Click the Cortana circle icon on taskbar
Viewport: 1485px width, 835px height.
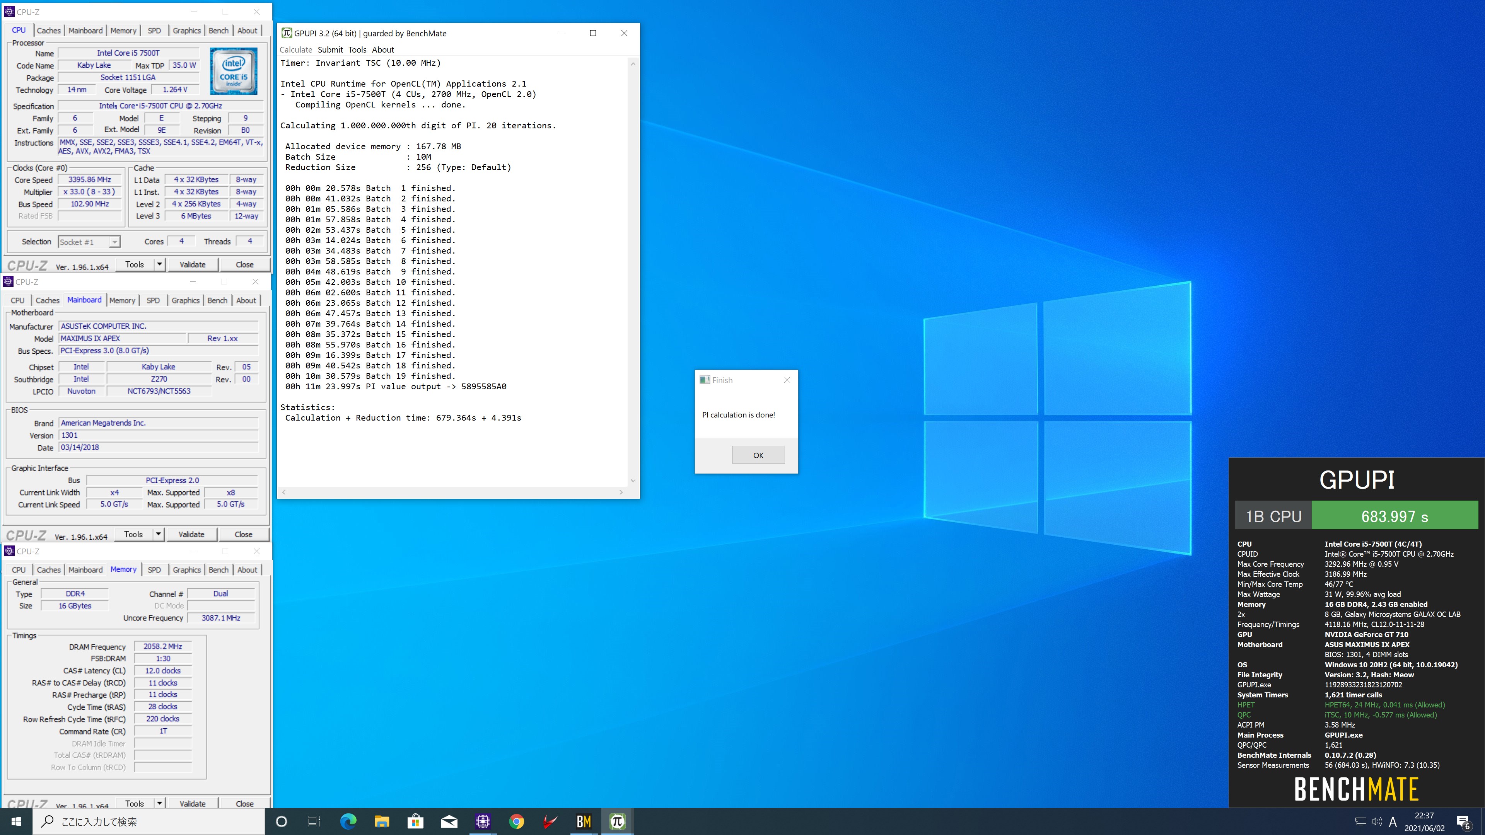[281, 821]
